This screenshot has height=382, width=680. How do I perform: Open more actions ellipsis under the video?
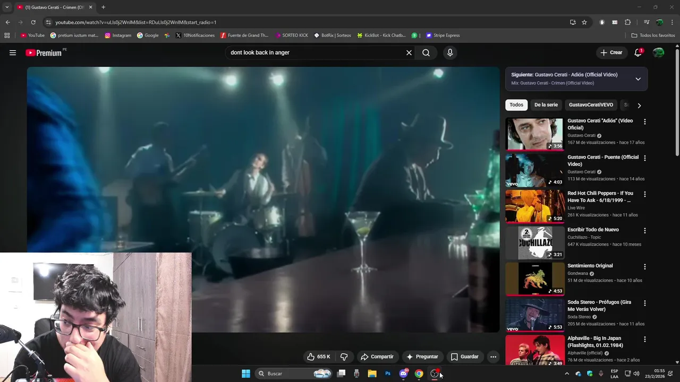click(x=493, y=357)
